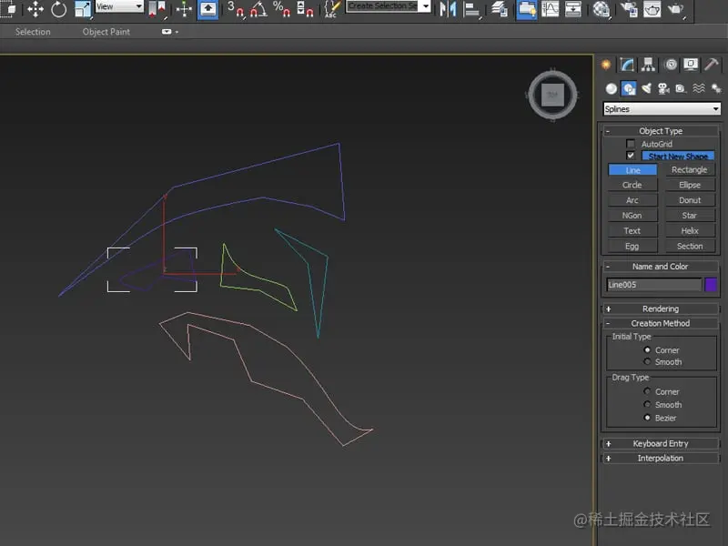This screenshot has width=728, height=546.
Task: Expand the Keyboard Entry rollout
Action: pyautogui.click(x=661, y=443)
